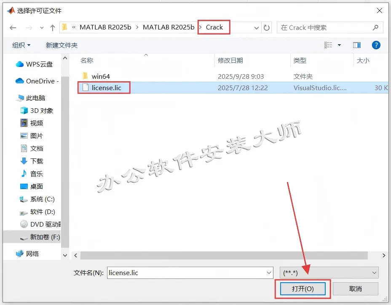The image size is (391, 305).
Task: Click the search magnifier icon
Action: click(375, 27)
